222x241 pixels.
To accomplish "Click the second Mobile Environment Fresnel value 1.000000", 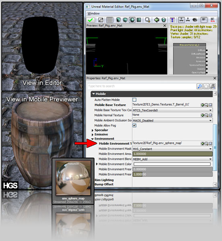I will coord(173,174).
